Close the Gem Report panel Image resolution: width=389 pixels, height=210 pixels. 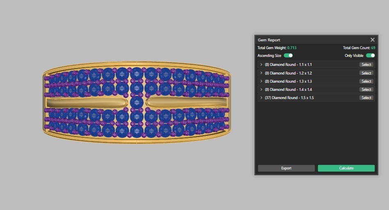point(372,40)
